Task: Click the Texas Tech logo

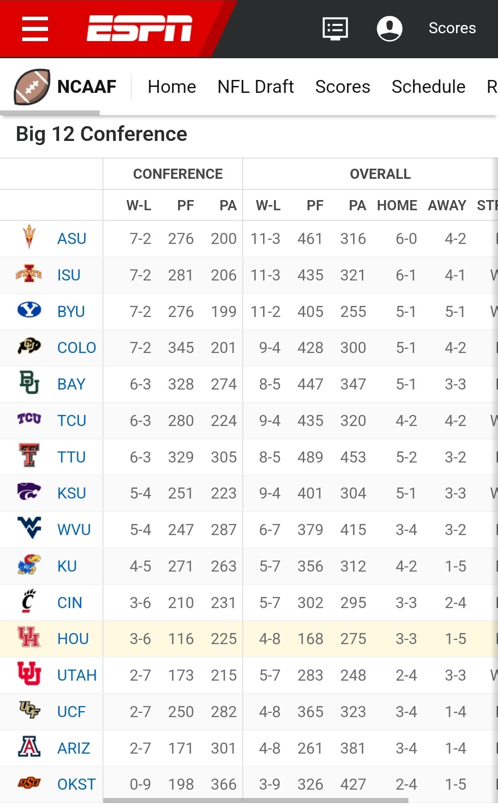Action: pyautogui.click(x=29, y=456)
